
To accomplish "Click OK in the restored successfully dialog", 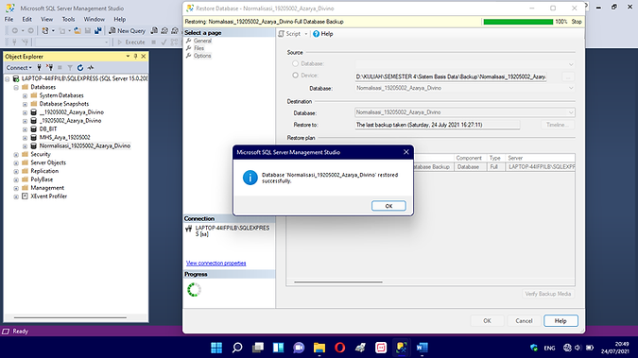I will pos(388,206).
